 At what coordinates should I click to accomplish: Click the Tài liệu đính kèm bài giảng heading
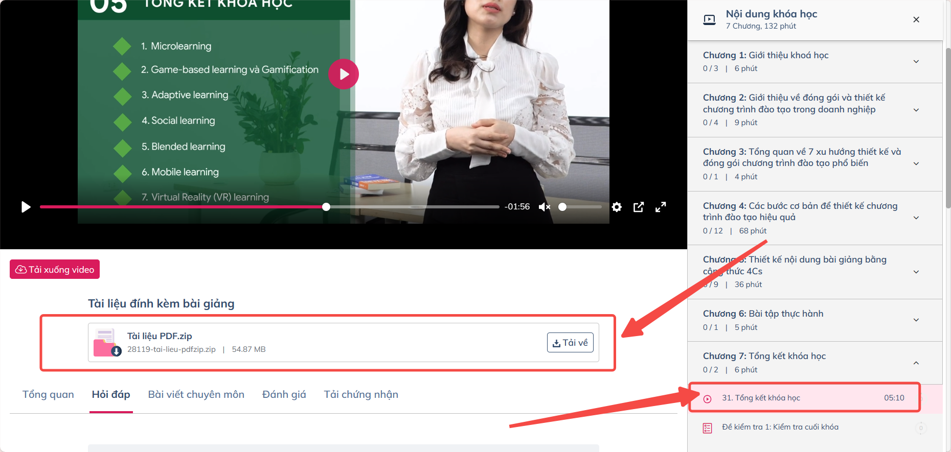(161, 303)
